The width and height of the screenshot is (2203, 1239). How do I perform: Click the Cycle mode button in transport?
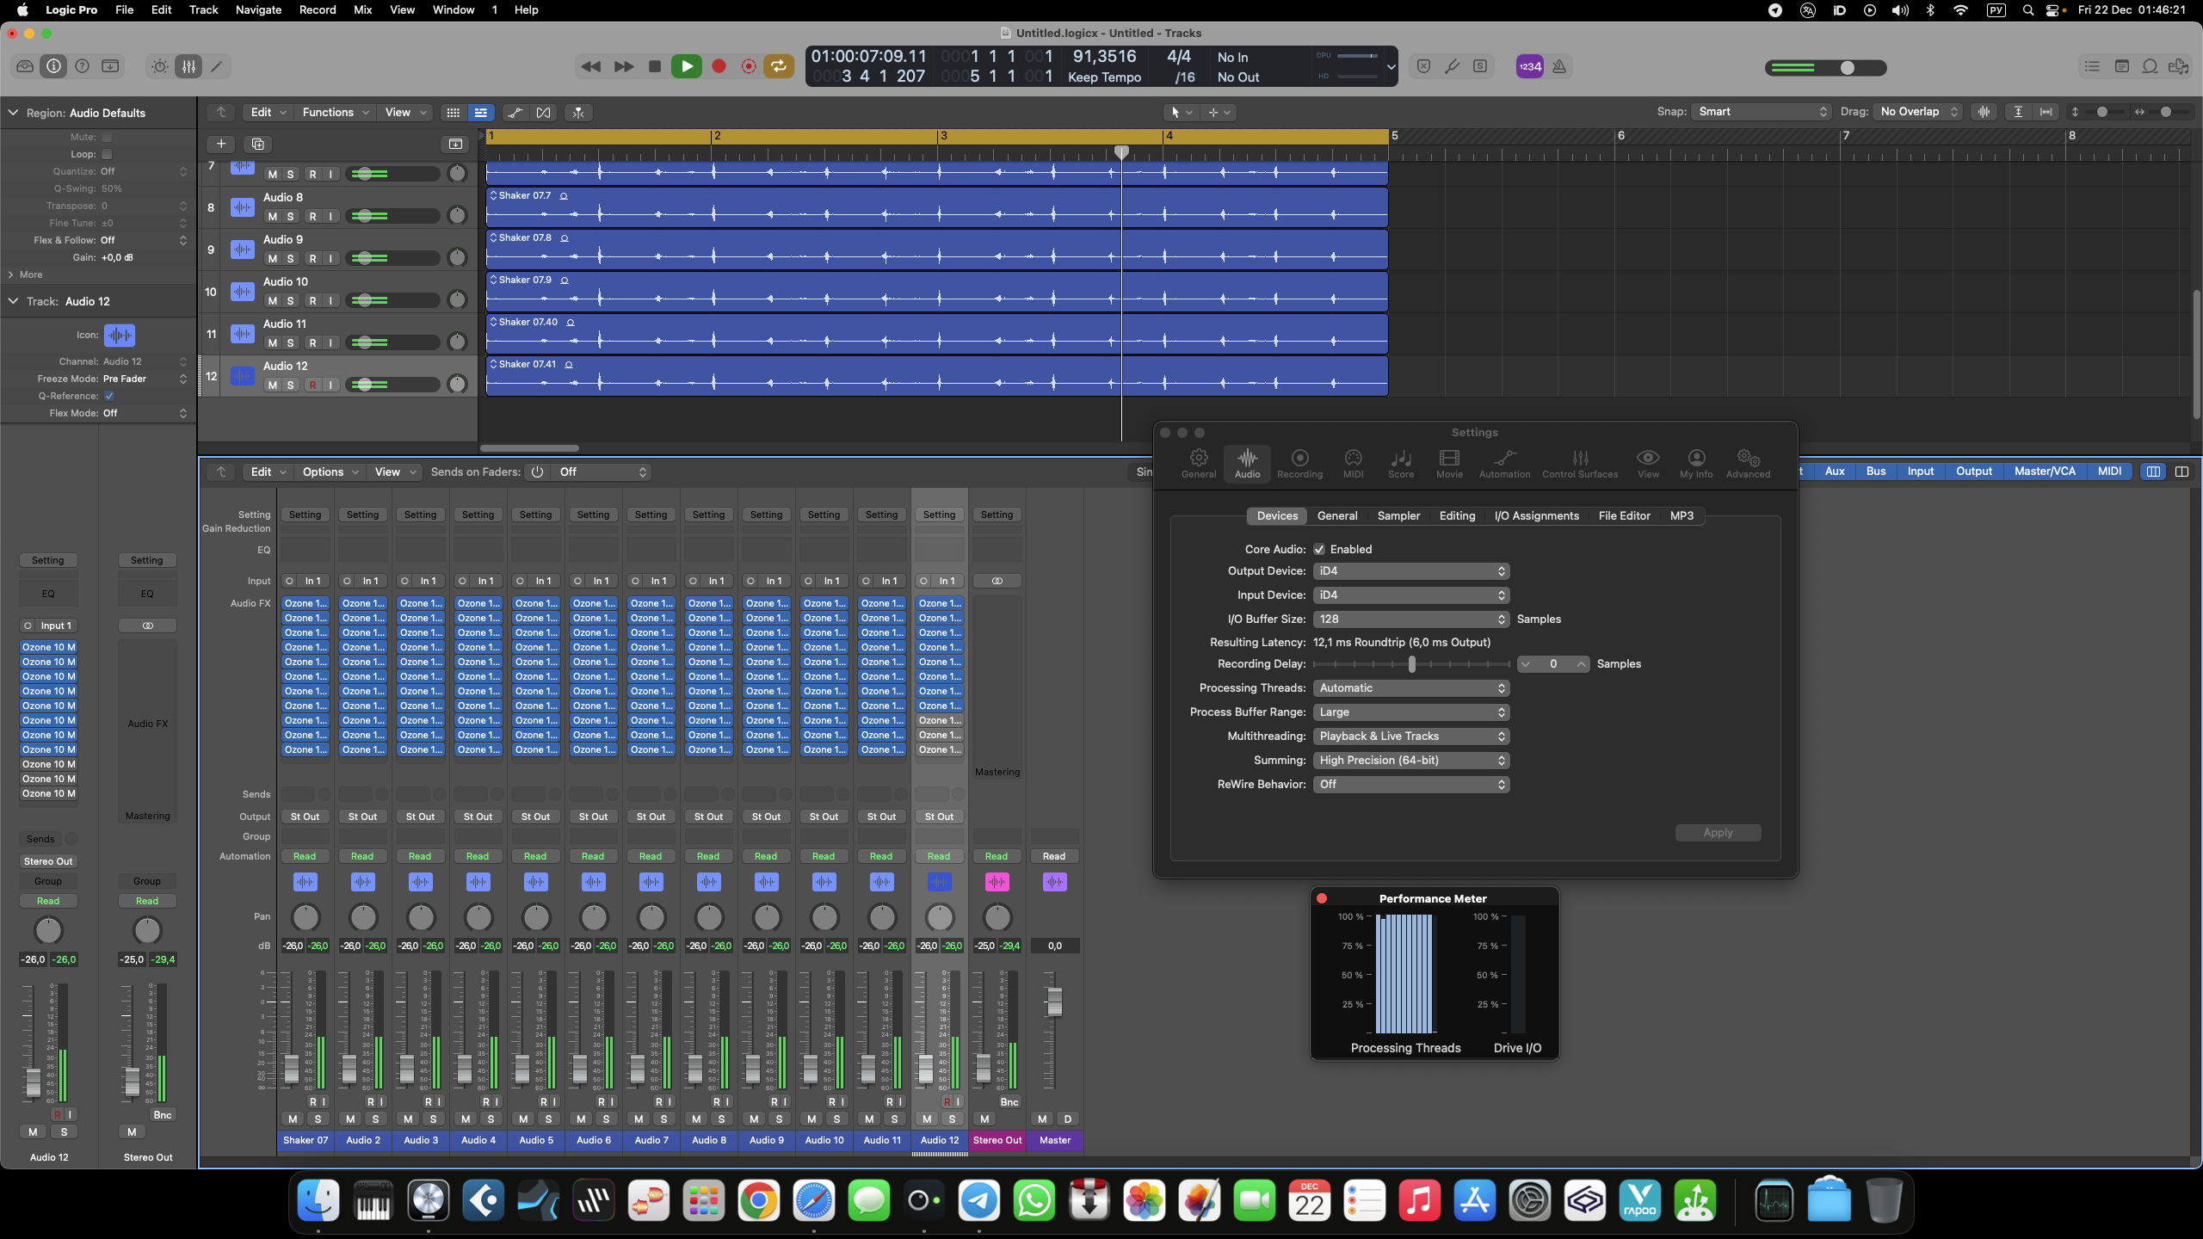click(x=778, y=66)
